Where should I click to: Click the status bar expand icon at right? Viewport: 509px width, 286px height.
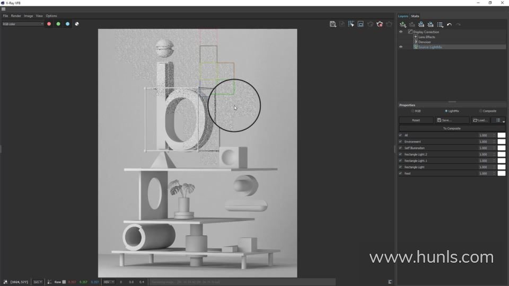pos(390,282)
